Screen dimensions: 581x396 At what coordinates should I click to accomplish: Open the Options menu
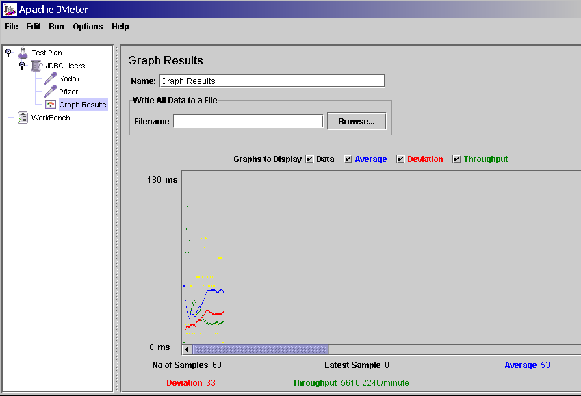click(88, 27)
